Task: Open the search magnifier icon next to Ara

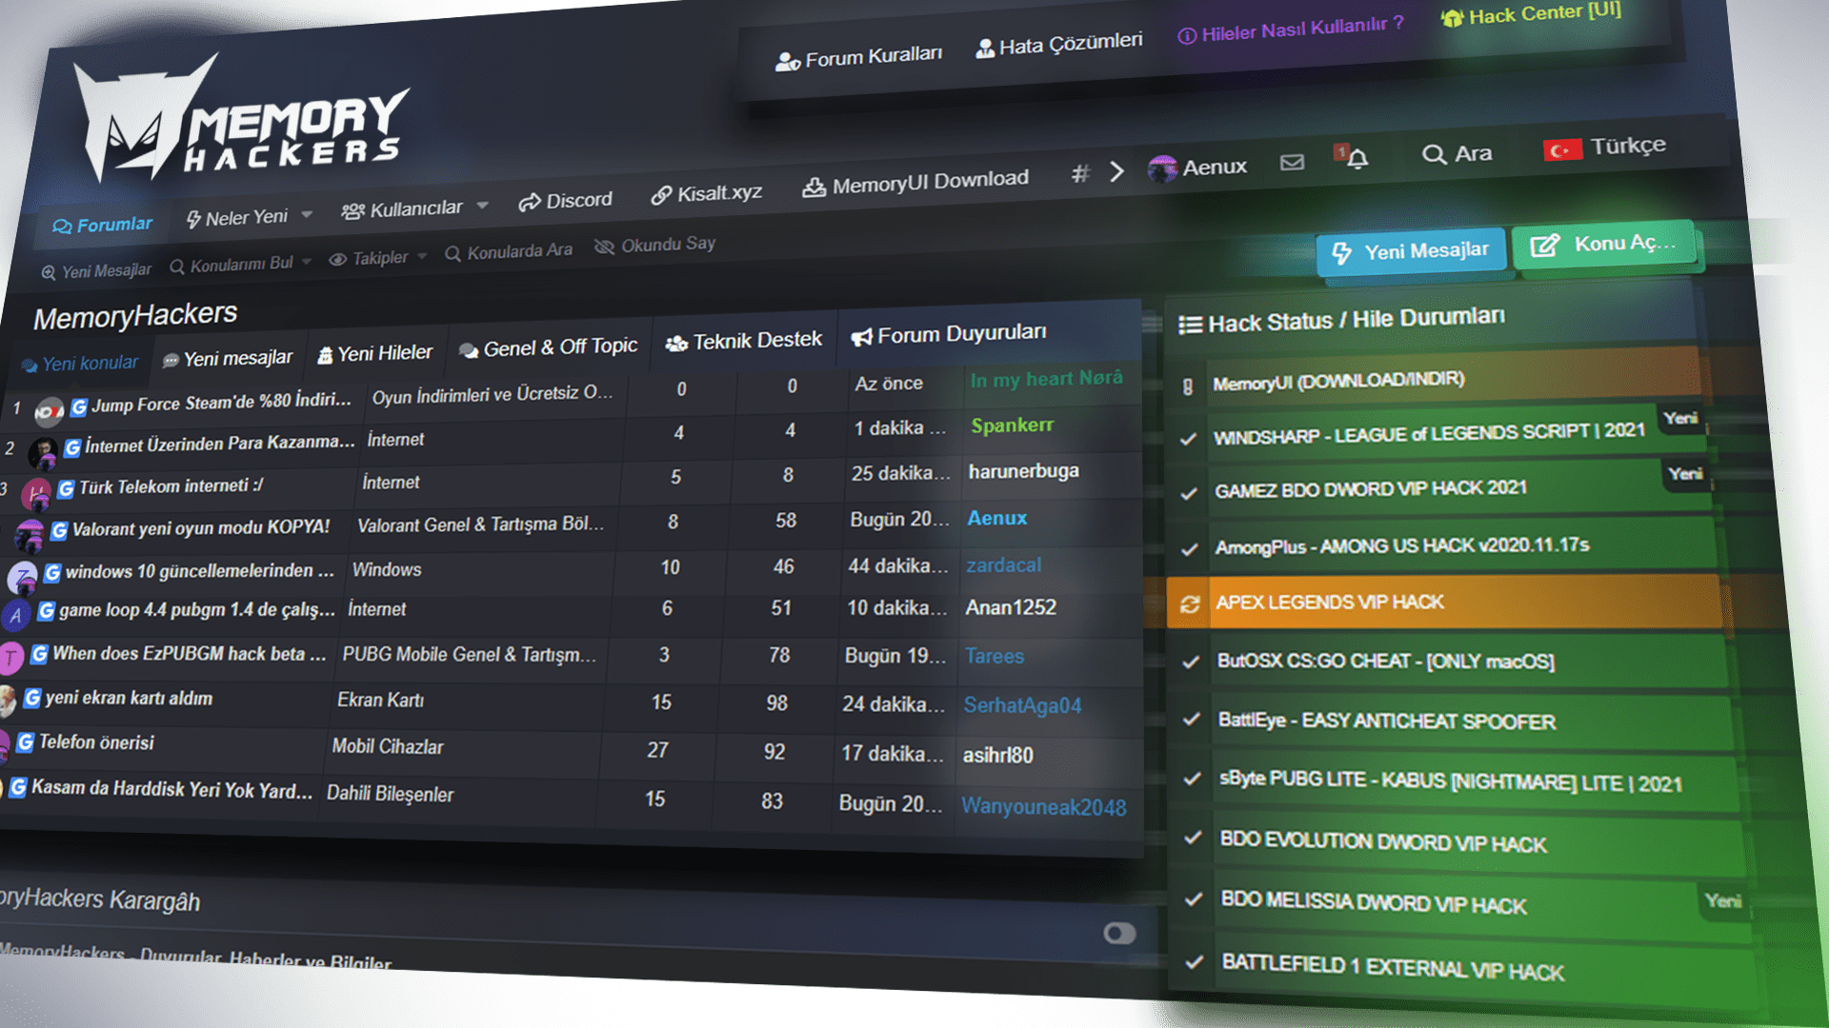Action: (1433, 154)
